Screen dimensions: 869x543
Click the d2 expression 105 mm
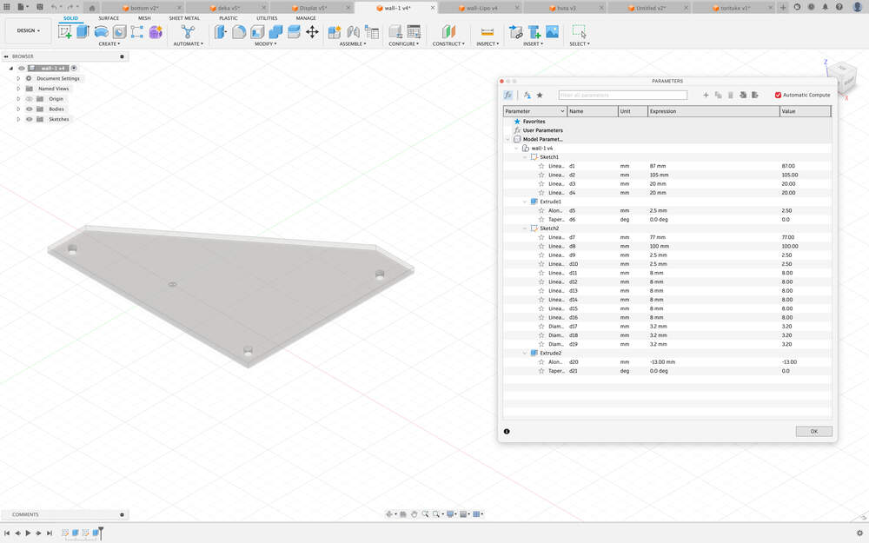(658, 175)
